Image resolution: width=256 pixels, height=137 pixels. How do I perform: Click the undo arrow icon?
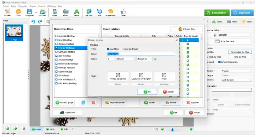(x=33, y=22)
